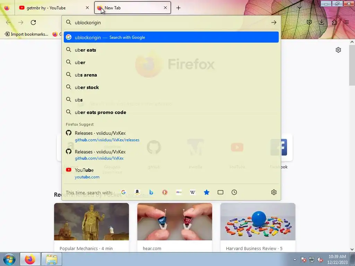Go forward with the forward arrow

tap(21, 23)
